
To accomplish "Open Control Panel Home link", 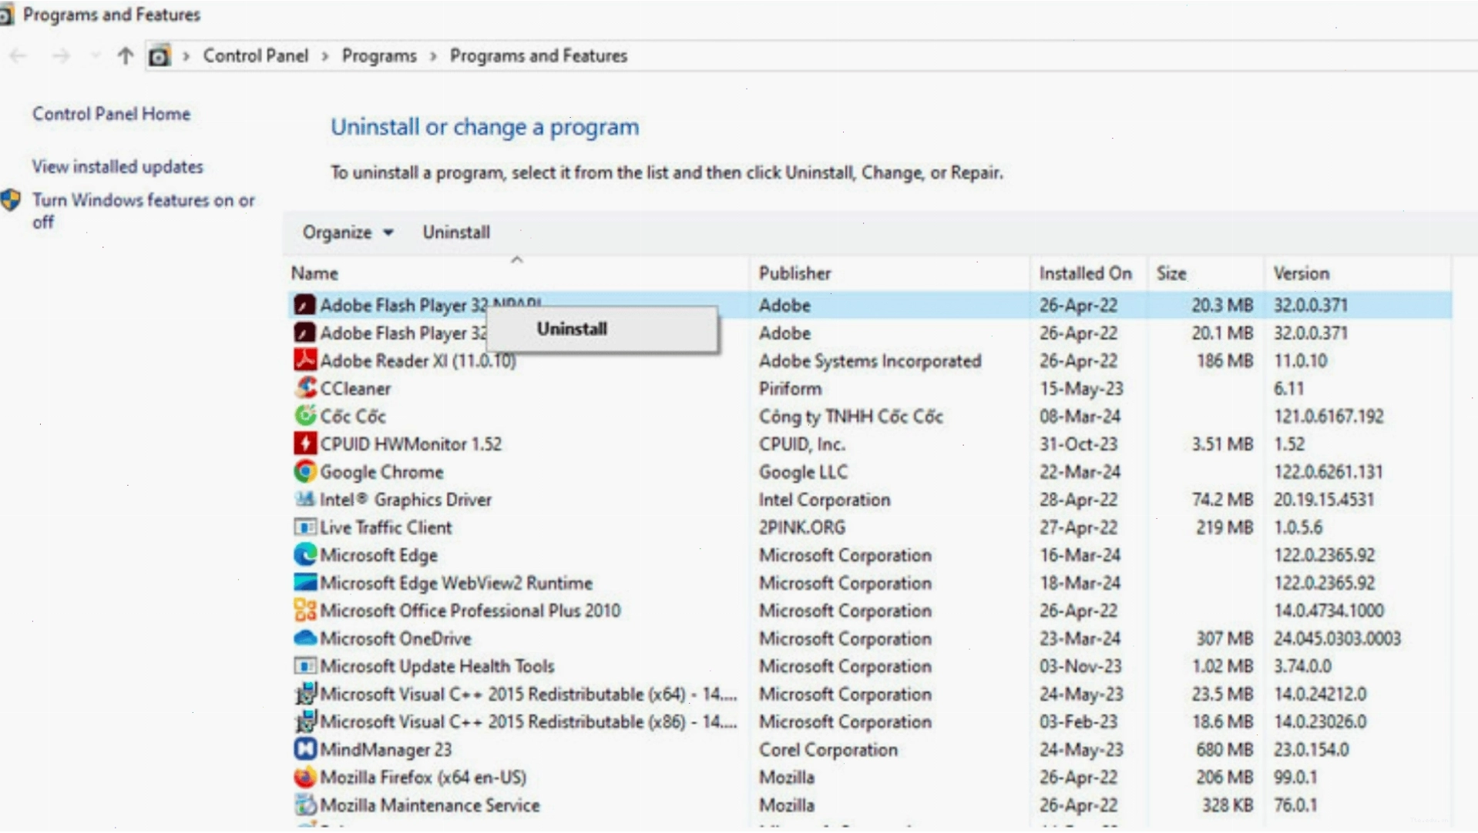I will pyautogui.click(x=111, y=114).
